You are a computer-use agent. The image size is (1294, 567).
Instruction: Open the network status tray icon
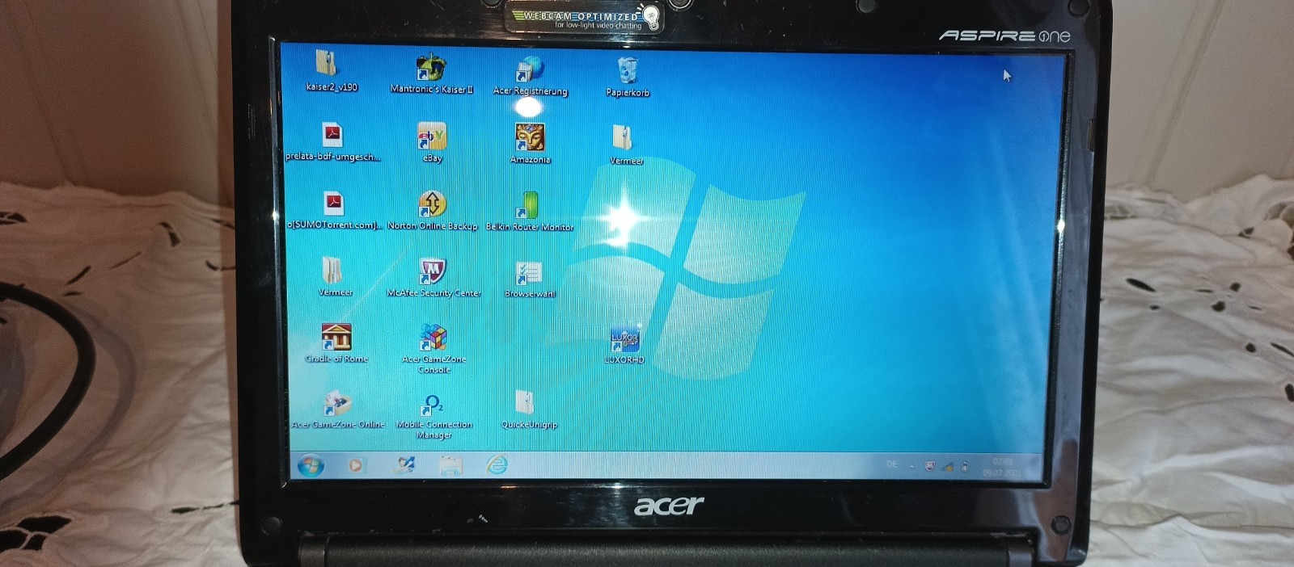tap(947, 467)
